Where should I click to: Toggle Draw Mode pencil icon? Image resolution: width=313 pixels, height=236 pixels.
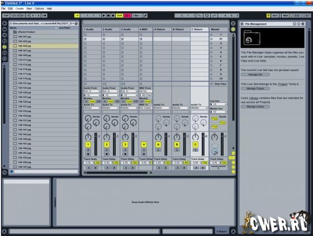pos(145,16)
